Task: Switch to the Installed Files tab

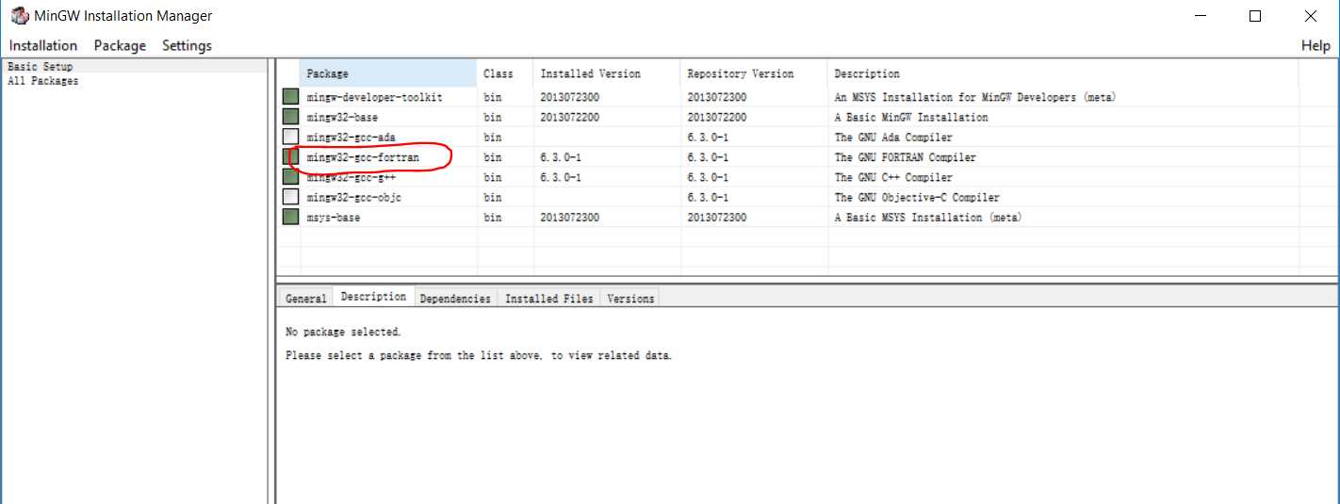Action: click(549, 298)
